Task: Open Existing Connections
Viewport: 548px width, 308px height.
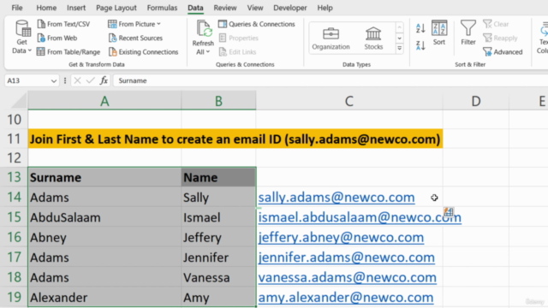Action: (x=143, y=52)
